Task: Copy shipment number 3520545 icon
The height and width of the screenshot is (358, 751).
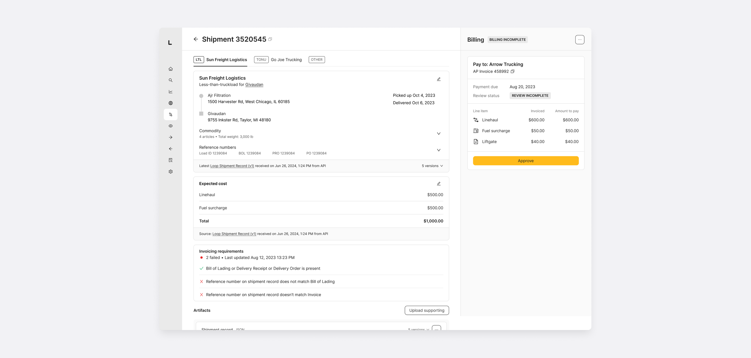Action: [270, 39]
